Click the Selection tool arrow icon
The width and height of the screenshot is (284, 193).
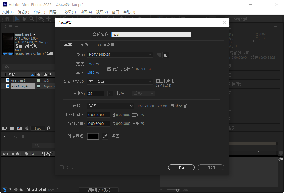17,19
